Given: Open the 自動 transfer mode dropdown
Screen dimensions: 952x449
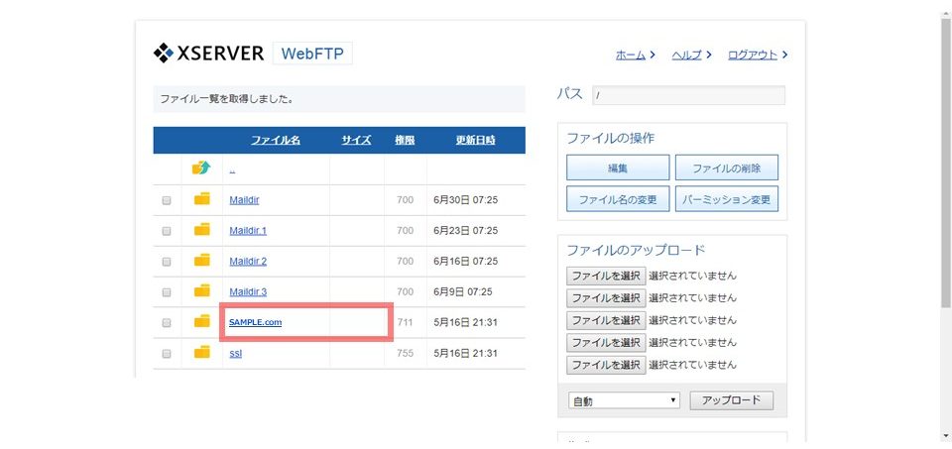Looking at the screenshot, I should point(624,401).
